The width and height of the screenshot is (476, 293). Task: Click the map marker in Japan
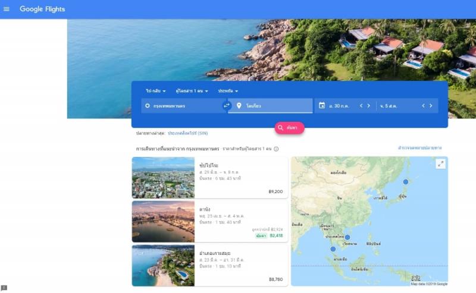(406, 182)
